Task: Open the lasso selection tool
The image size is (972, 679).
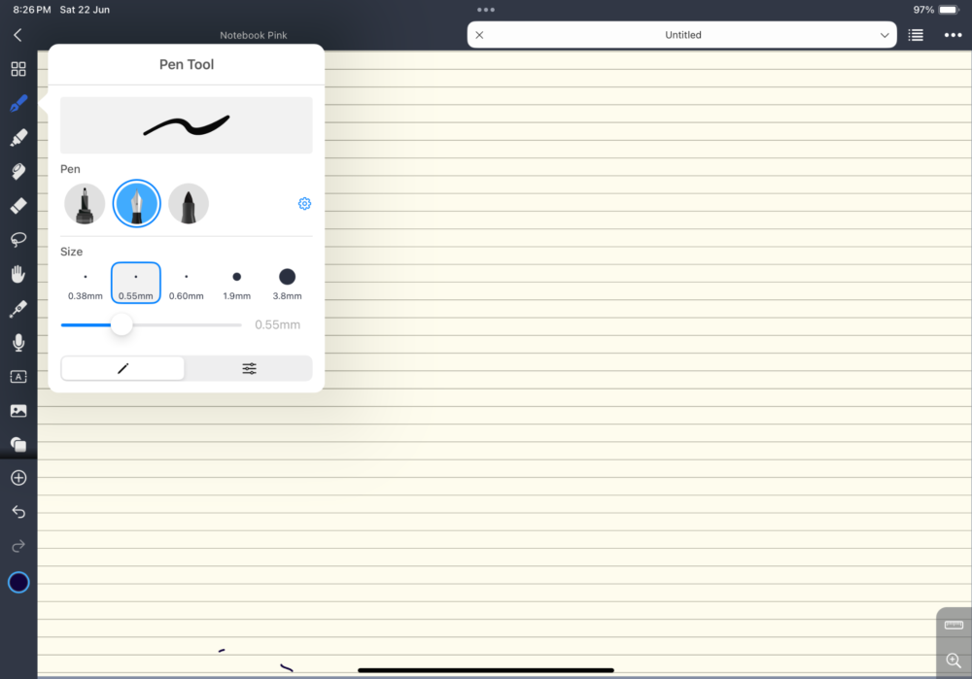Action: tap(17, 239)
